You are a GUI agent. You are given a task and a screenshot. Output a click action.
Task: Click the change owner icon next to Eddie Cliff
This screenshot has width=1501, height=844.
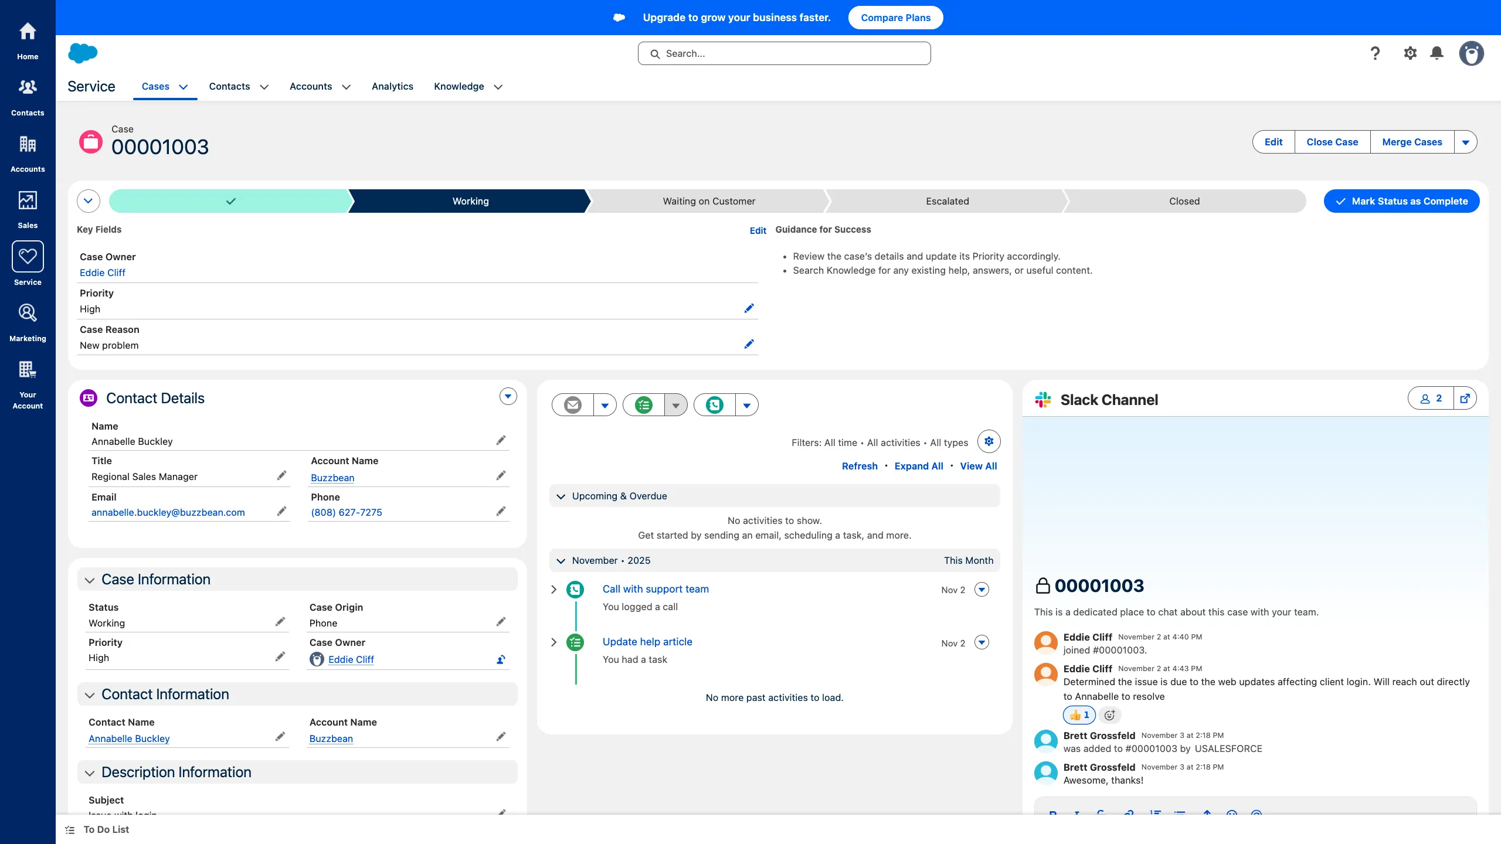[x=500, y=659]
